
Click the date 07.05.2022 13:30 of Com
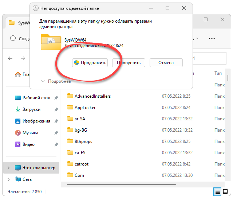click(177, 175)
